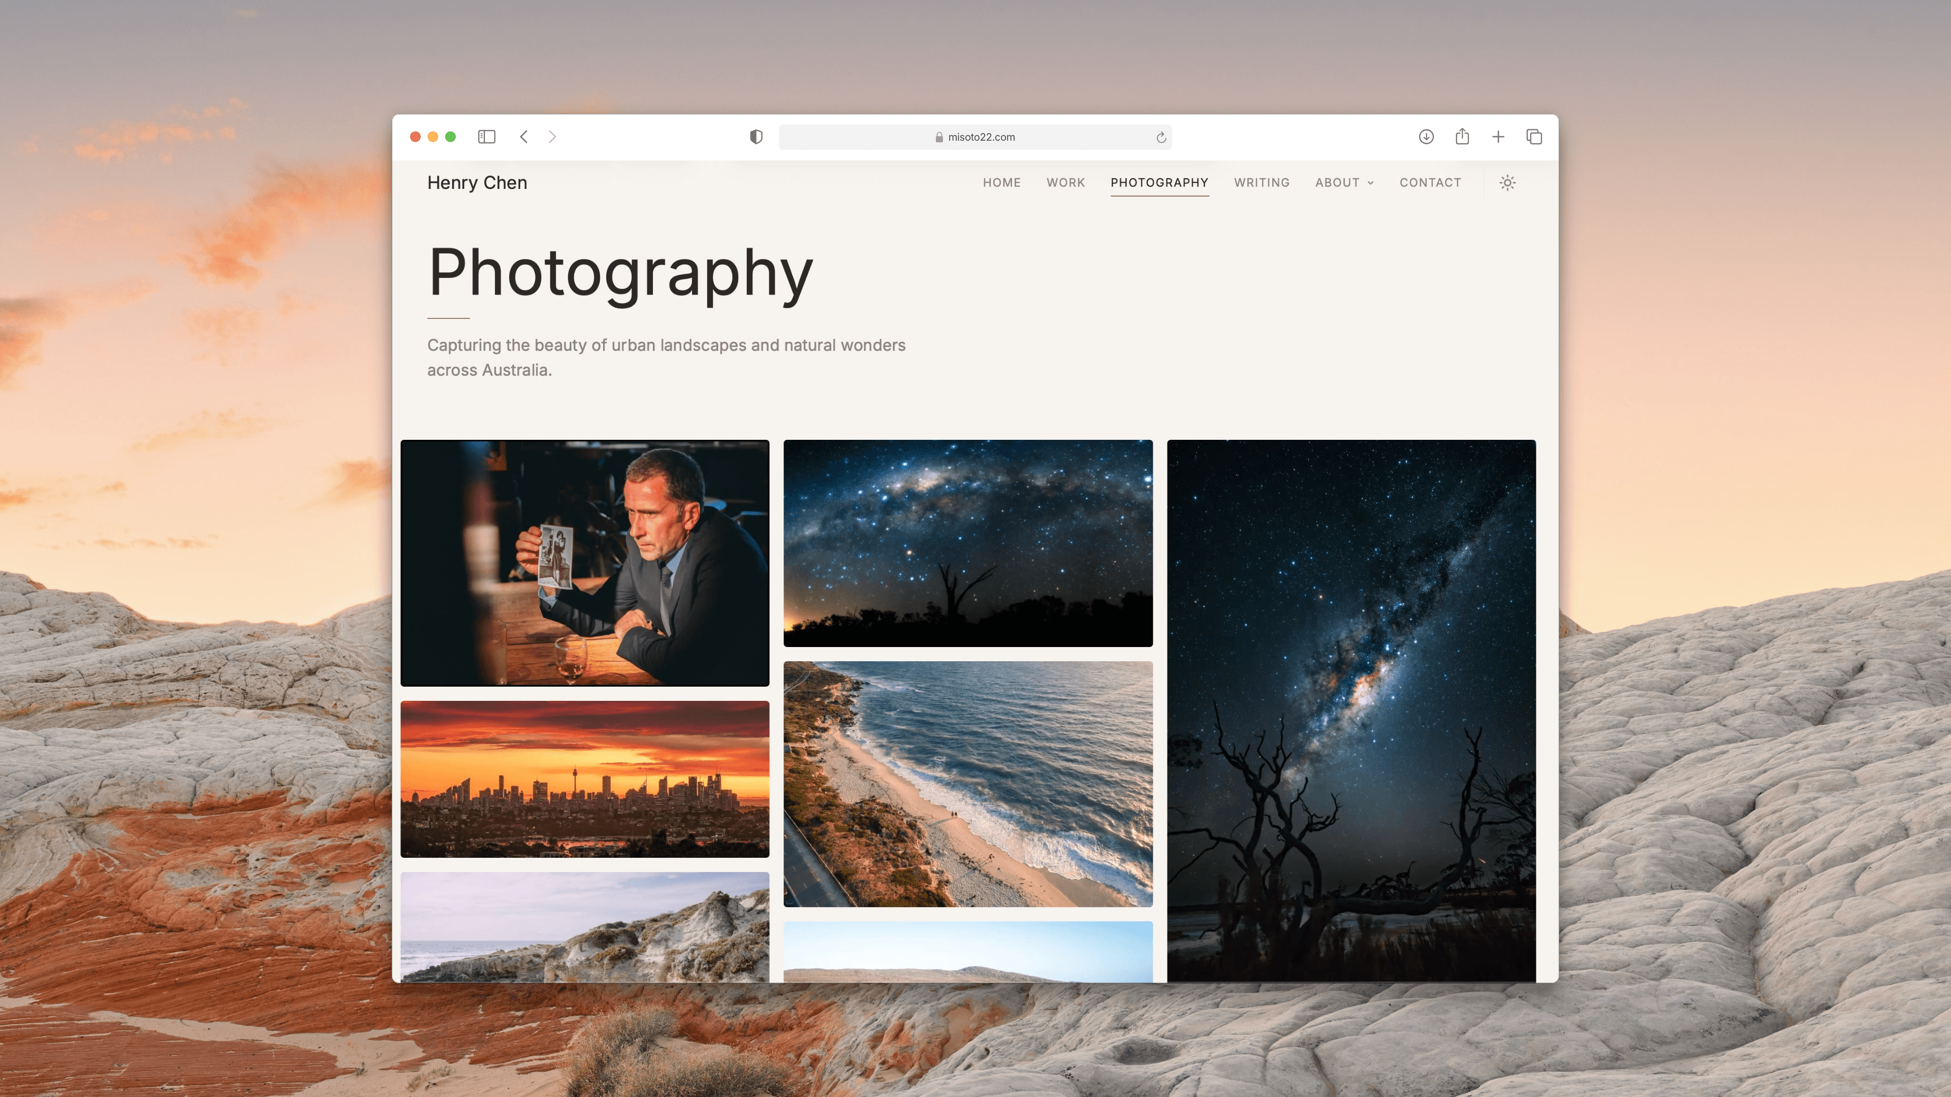Switch to the WRITING section
This screenshot has width=1951, height=1097.
pos(1262,182)
